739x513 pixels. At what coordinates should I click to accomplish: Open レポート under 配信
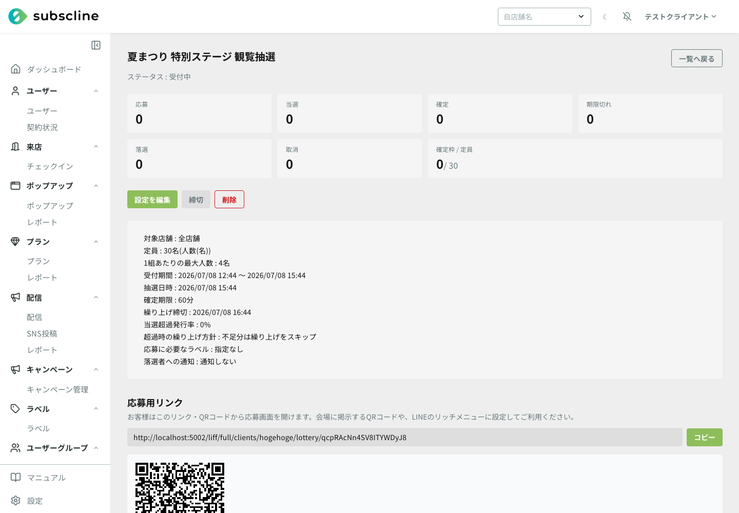pos(42,350)
